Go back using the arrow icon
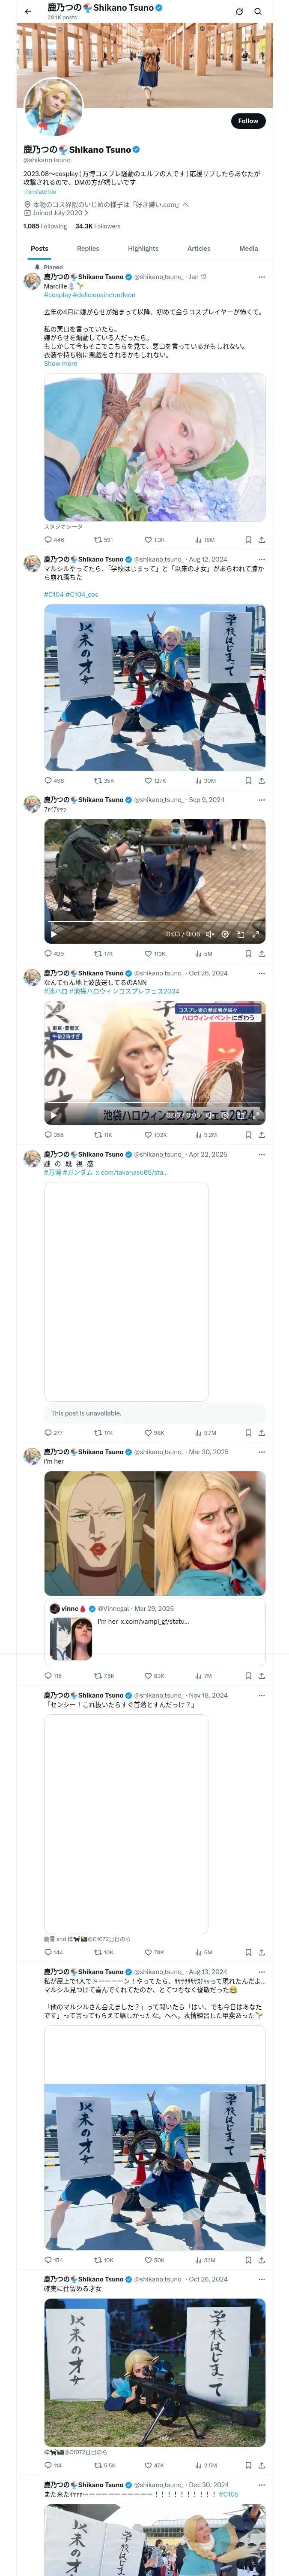 pyautogui.click(x=28, y=11)
